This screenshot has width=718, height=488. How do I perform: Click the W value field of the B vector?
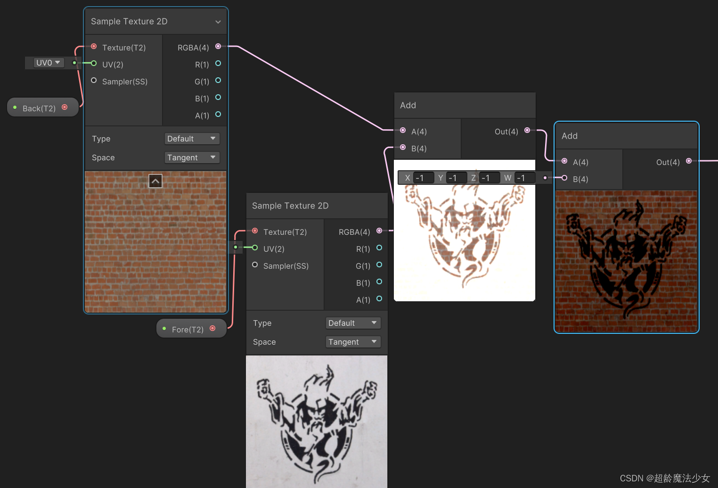(x=525, y=178)
